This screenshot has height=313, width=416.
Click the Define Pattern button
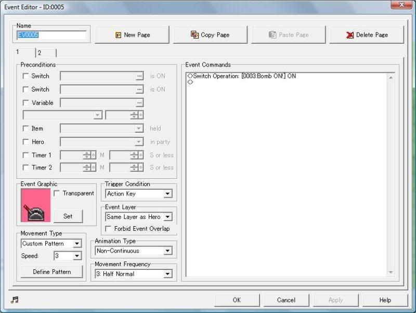point(51,272)
